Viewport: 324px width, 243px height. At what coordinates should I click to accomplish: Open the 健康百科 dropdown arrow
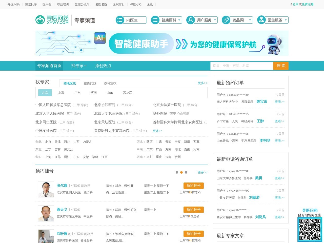point(179,20)
